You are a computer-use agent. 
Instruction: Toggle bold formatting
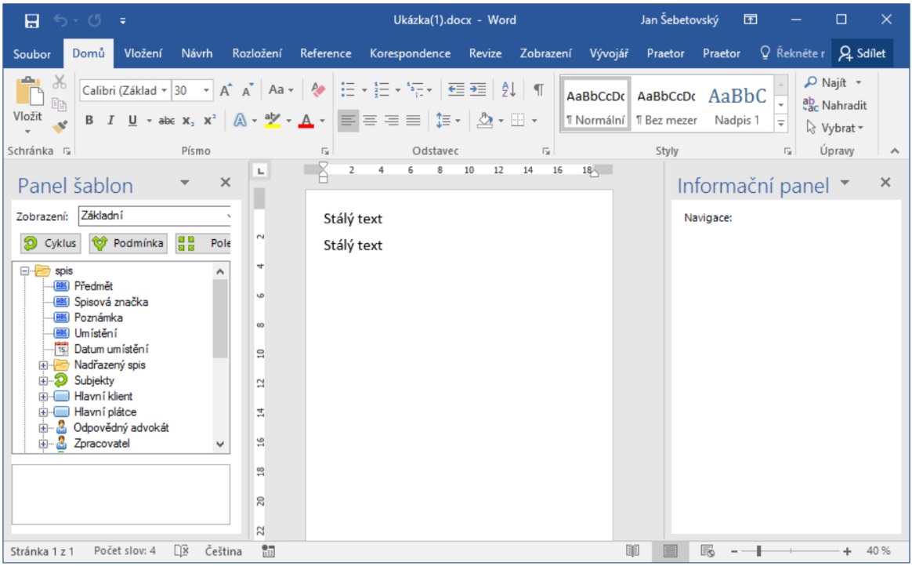coord(89,121)
